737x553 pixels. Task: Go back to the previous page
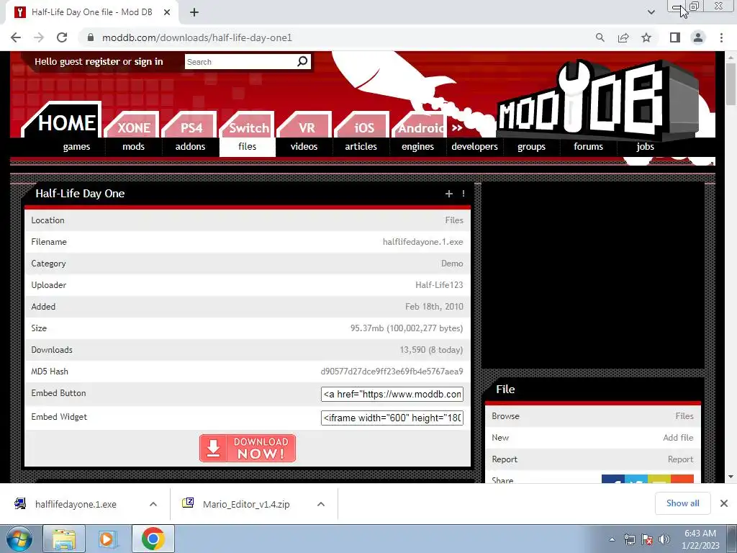[x=16, y=37]
